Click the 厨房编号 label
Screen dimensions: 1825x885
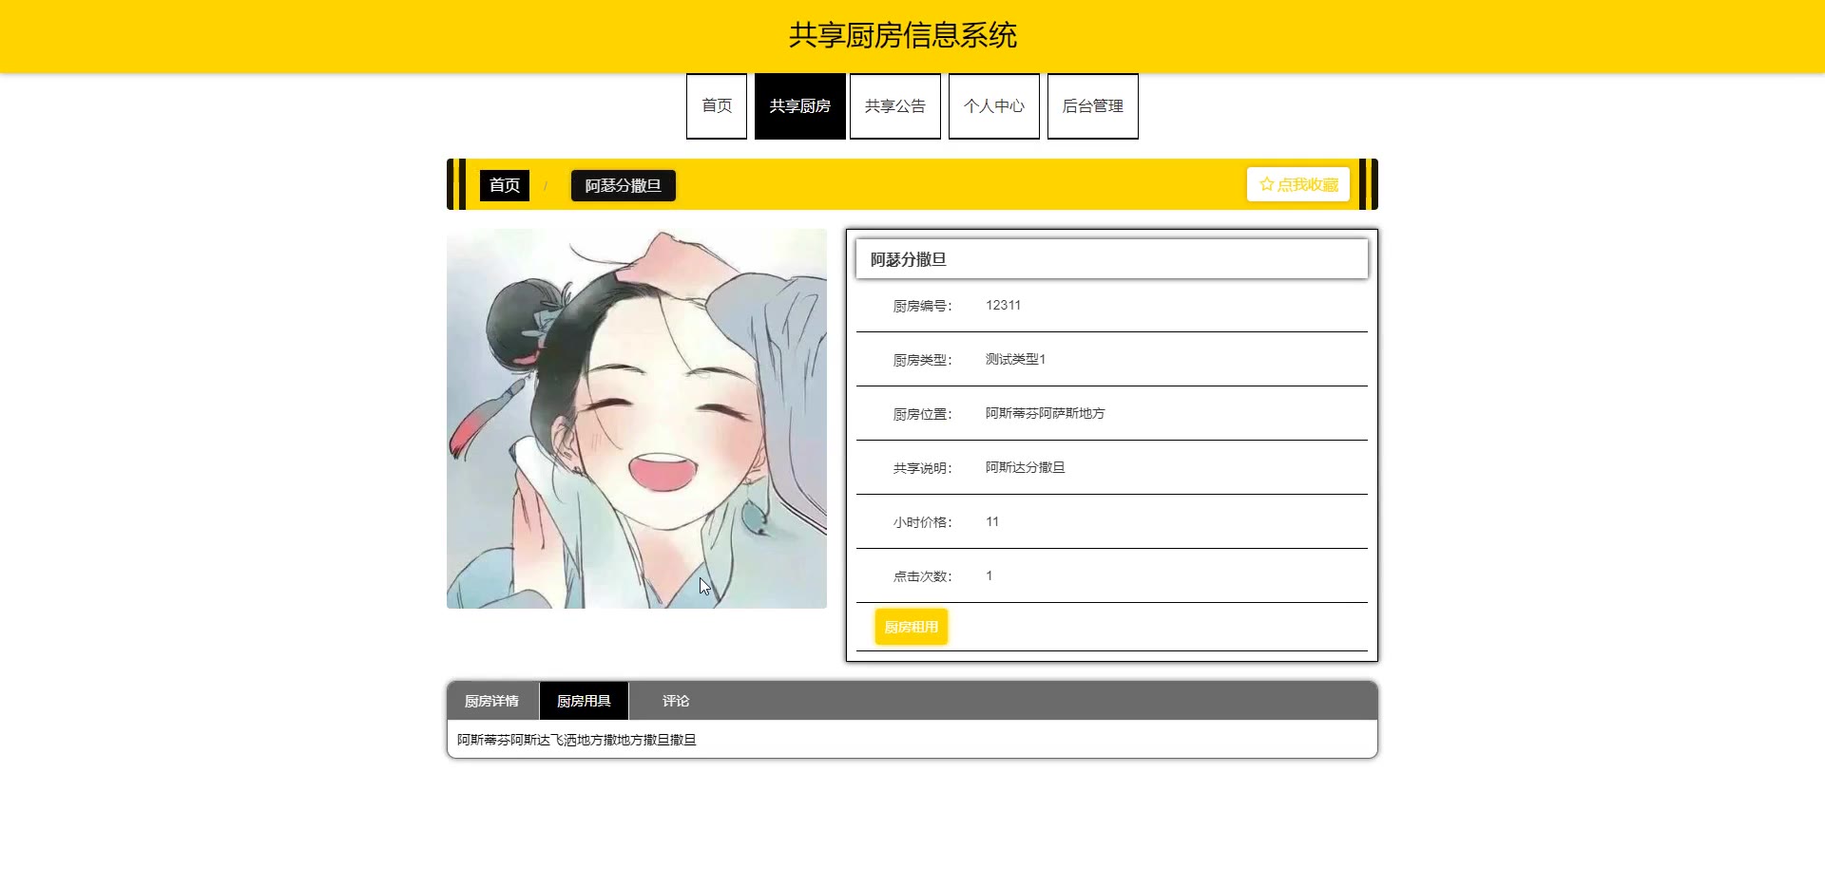click(x=922, y=306)
